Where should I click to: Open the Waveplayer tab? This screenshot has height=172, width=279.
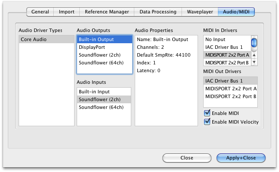click(x=200, y=12)
